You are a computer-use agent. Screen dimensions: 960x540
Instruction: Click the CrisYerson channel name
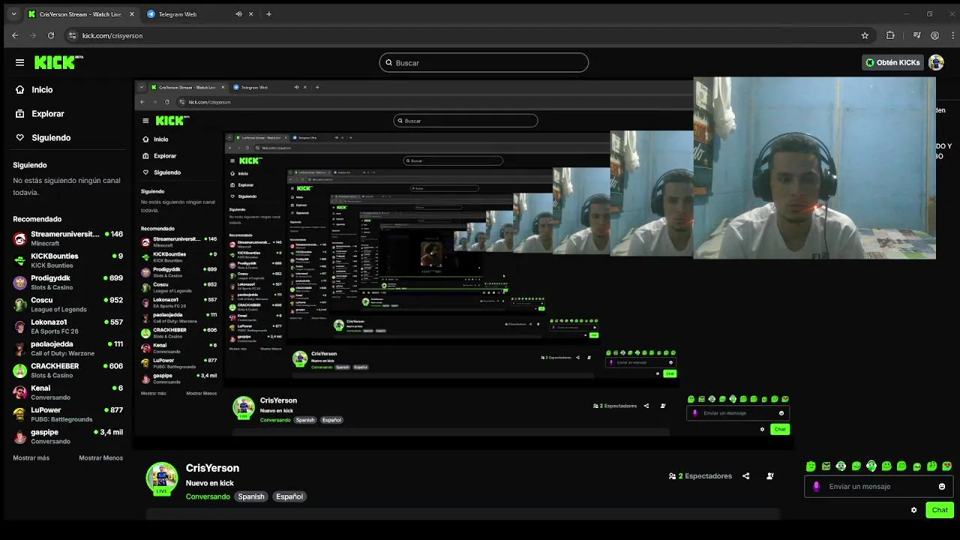212,468
